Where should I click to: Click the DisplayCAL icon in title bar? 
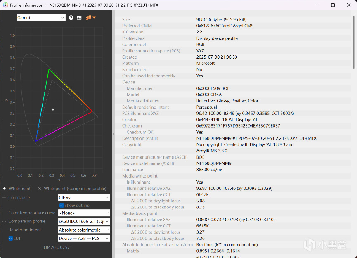pyautogui.click(x=5, y=5)
